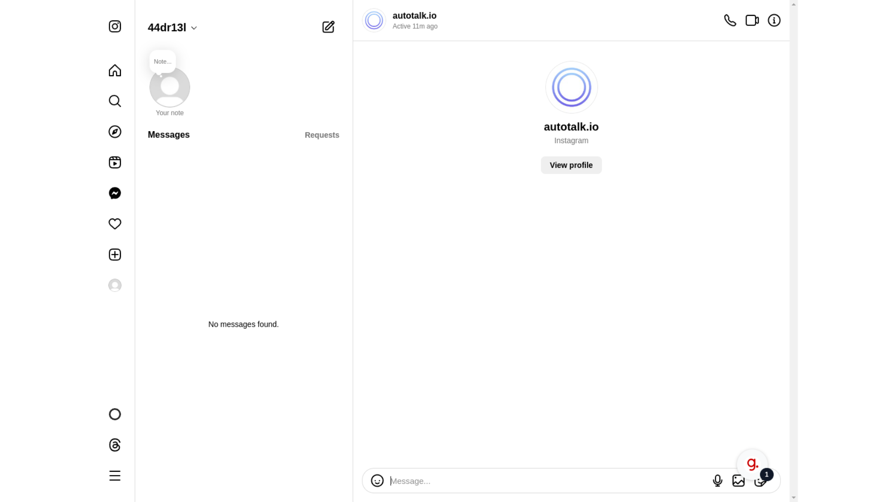Click the Note... bubble
Screen dimensions: 893x502
click(163, 61)
